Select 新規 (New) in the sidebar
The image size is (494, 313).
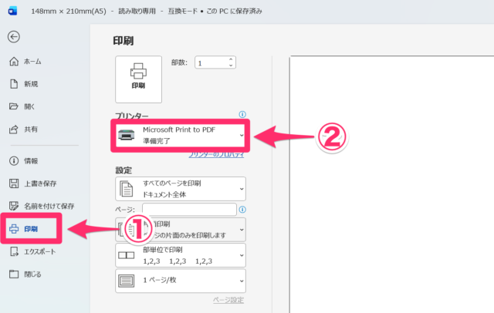click(30, 84)
